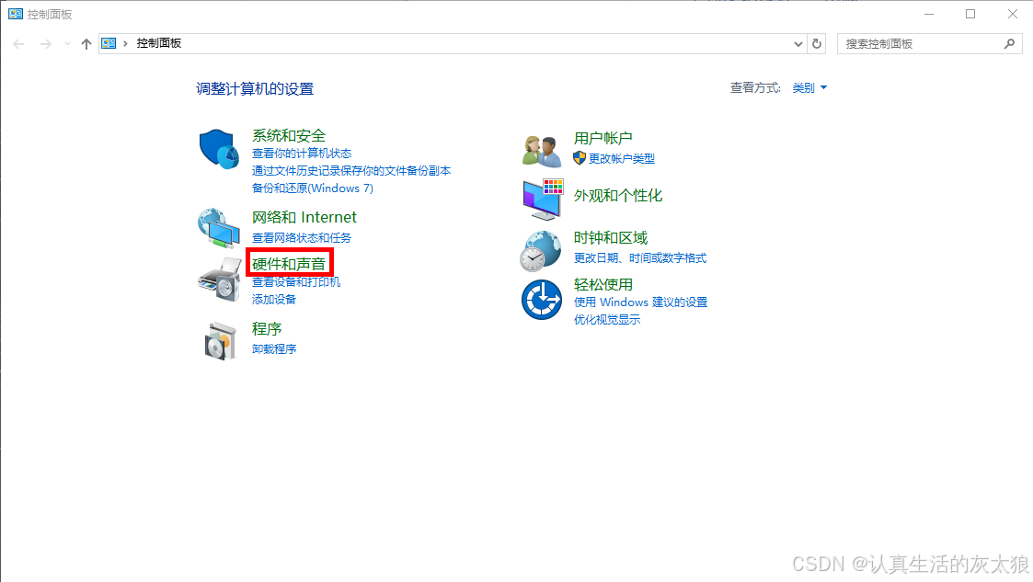The height and width of the screenshot is (582, 1033).
Task: Maximize the Control Panel window
Action: click(970, 14)
